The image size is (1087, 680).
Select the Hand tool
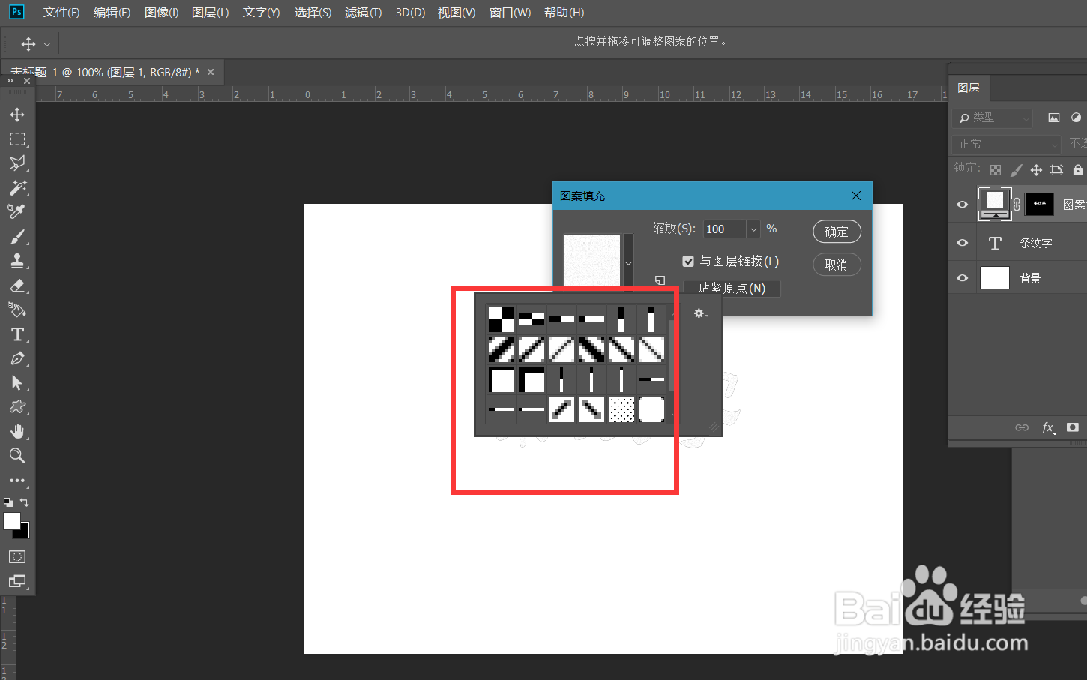(17, 431)
